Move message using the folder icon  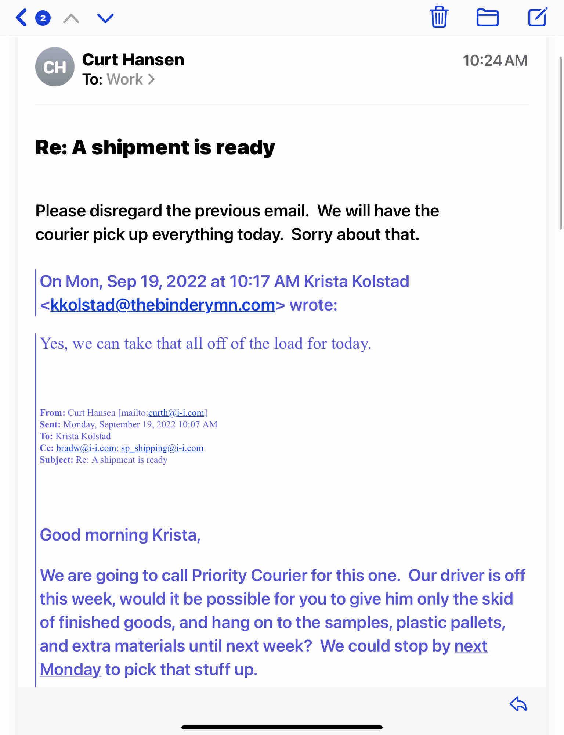click(x=487, y=17)
